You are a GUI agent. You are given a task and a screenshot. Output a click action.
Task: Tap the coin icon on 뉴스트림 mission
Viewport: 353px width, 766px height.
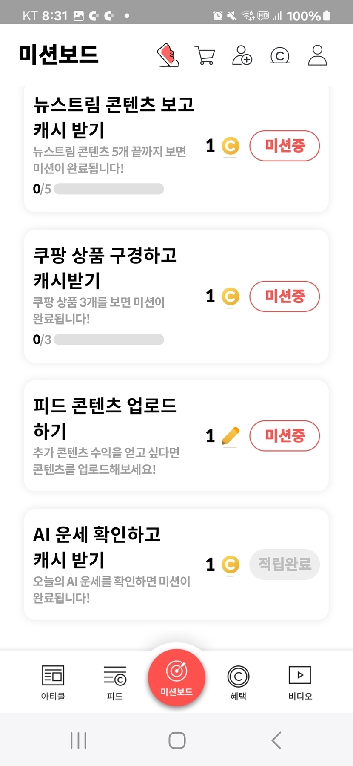[x=231, y=146]
